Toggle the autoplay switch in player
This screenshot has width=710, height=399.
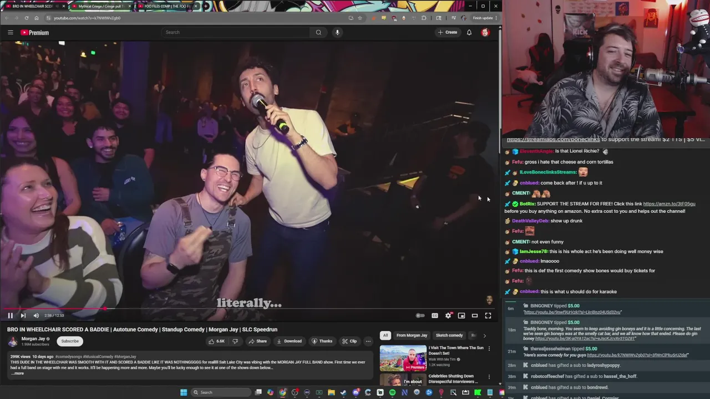pos(420,315)
